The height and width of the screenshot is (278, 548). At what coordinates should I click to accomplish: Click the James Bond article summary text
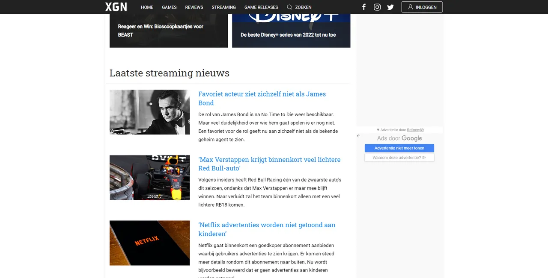point(268,127)
